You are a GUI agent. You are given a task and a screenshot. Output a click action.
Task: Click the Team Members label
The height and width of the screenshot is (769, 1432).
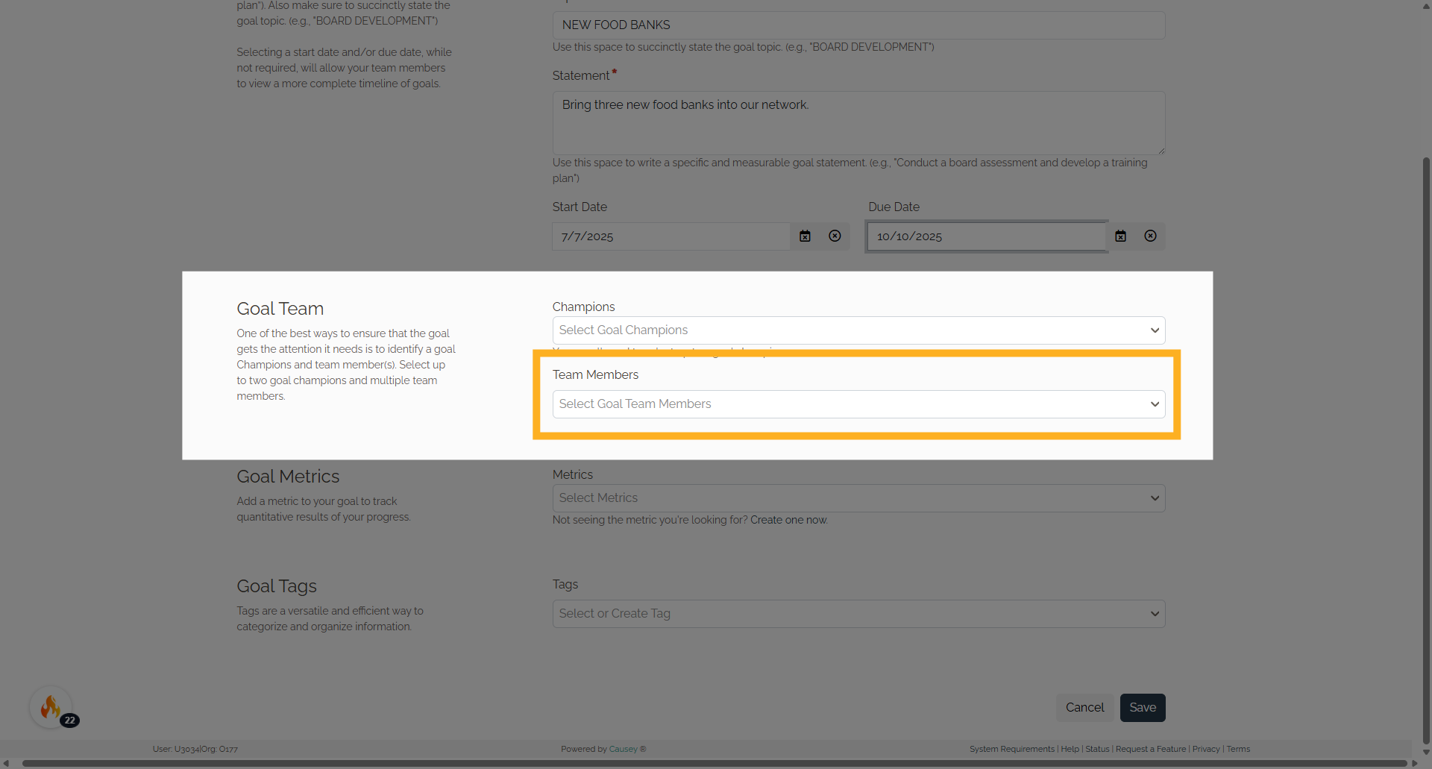click(x=595, y=375)
